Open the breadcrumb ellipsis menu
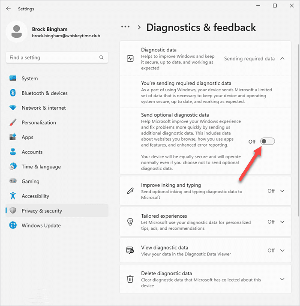 pos(125,27)
